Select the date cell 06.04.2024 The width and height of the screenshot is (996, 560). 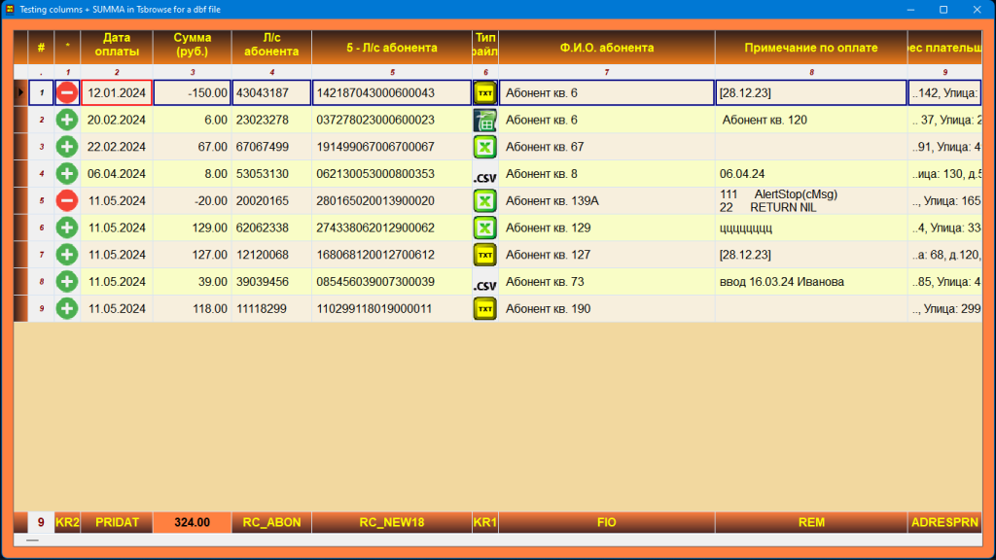pos(117,173)
